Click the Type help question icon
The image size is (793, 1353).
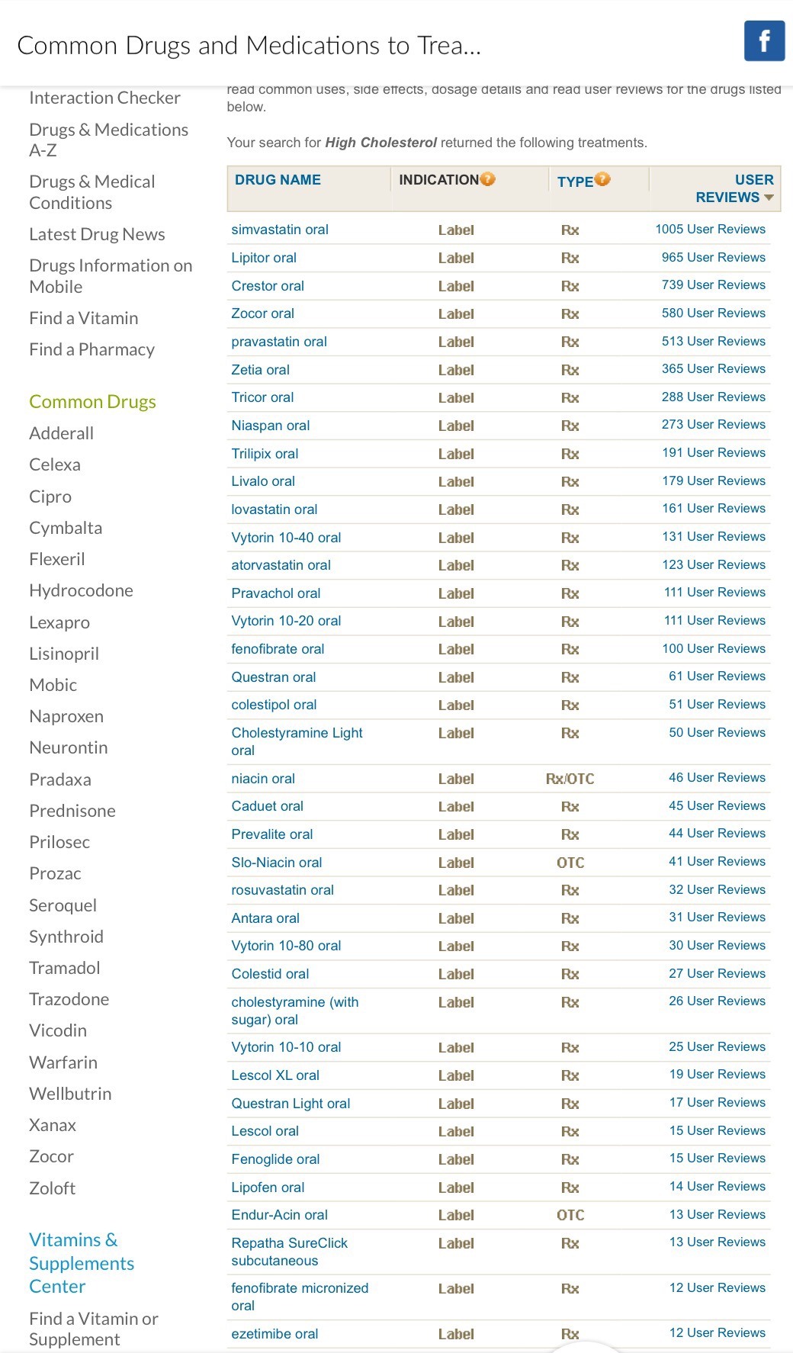click(x=602, y=179)
